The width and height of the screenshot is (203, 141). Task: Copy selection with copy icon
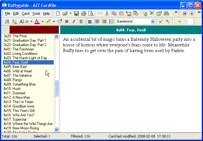114,13
